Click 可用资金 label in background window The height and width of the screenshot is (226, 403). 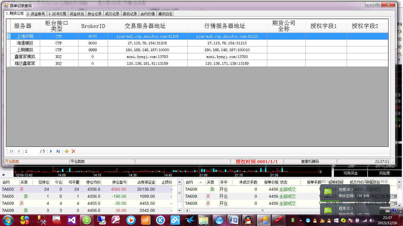350,173
